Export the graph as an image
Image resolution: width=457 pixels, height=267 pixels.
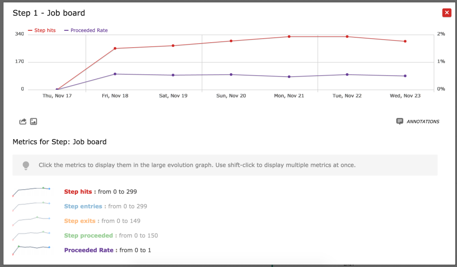tap(33, 121)
